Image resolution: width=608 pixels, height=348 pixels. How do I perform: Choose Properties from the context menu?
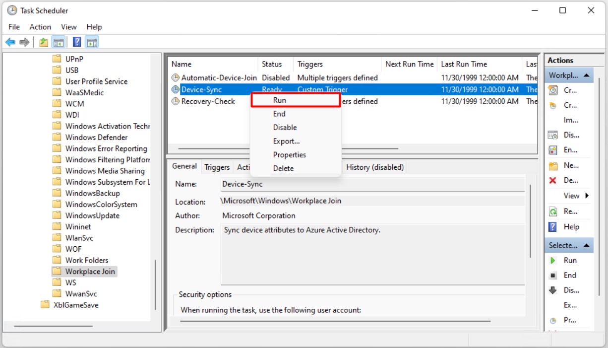coord(296,155)
